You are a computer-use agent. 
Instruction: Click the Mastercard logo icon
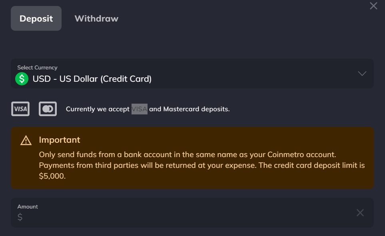[x=48, y=109]
